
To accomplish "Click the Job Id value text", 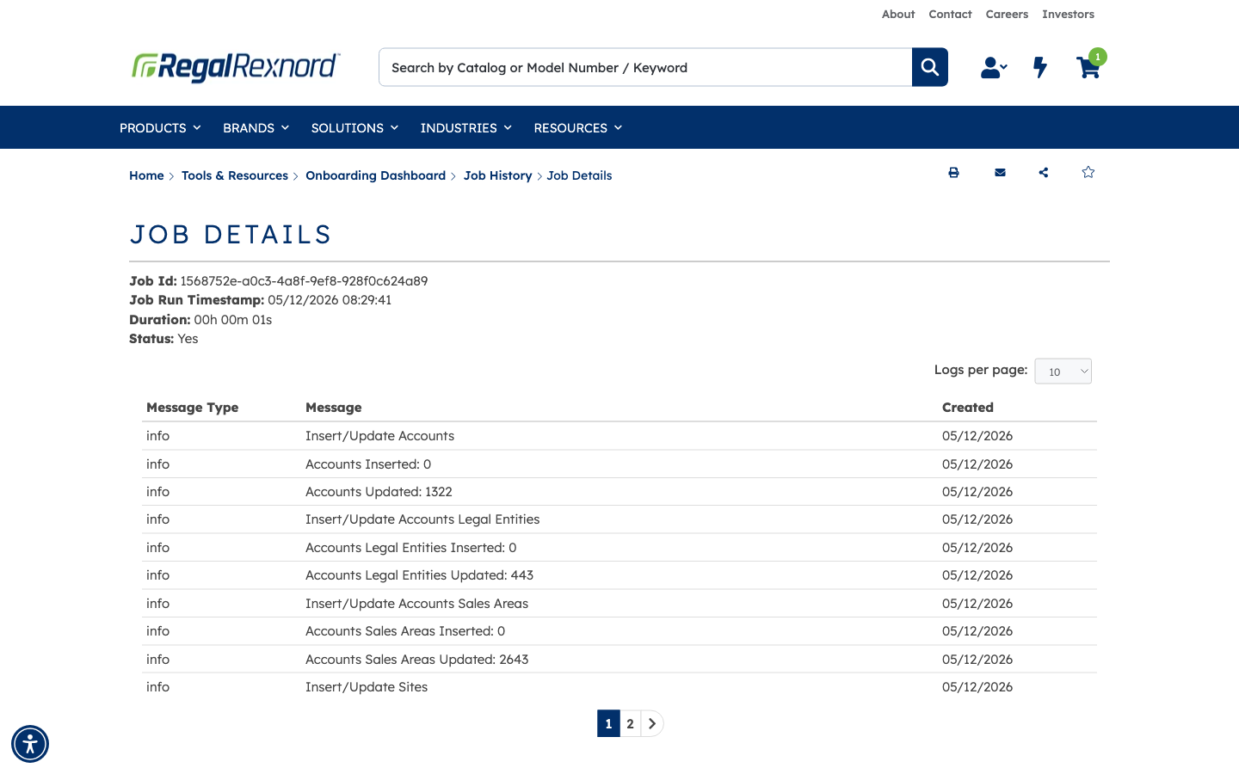I will click(304, 281).
